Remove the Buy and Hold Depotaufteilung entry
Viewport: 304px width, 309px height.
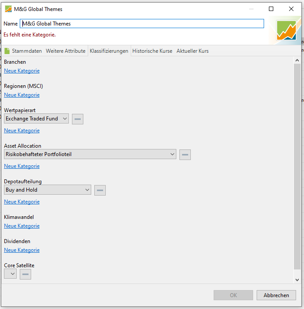pos(100,190)
